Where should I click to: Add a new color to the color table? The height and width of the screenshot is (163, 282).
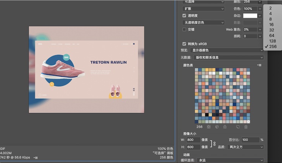point(238,127)
